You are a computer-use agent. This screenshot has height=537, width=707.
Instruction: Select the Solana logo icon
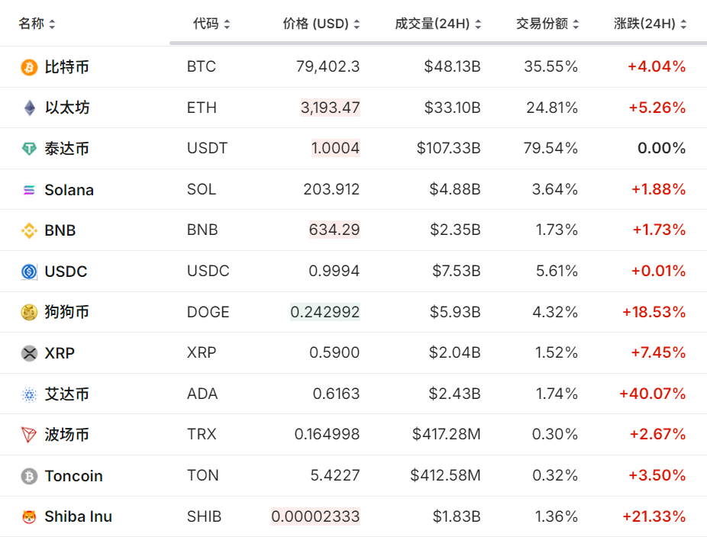(28, 190)
